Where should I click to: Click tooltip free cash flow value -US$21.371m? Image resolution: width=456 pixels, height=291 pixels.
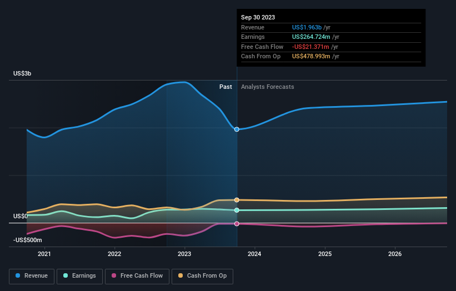310,47
